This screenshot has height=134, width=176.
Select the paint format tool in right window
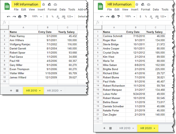tap(118, 17)
